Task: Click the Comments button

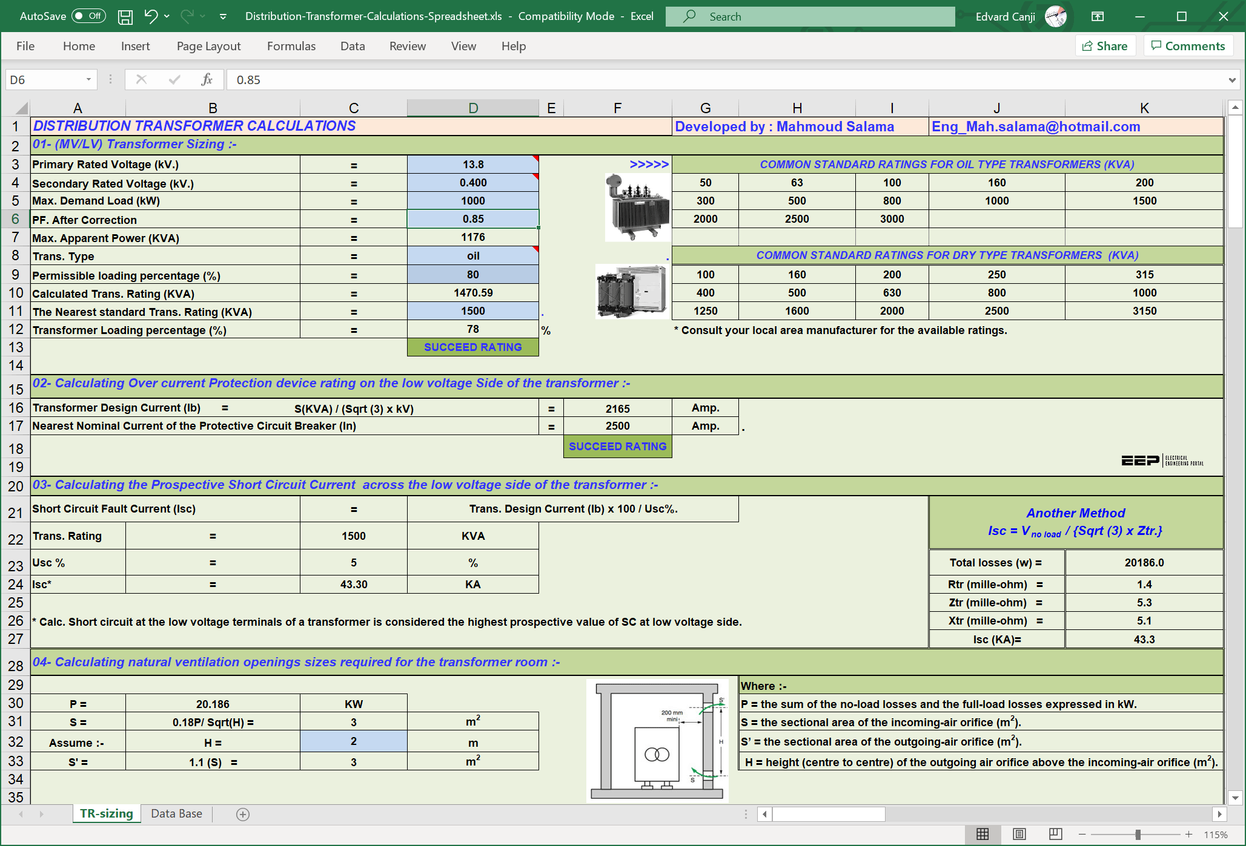Action: (x=1187, y=44)
